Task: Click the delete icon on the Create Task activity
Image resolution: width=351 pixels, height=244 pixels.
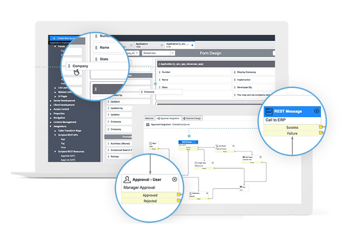Action: pos(213,163)
